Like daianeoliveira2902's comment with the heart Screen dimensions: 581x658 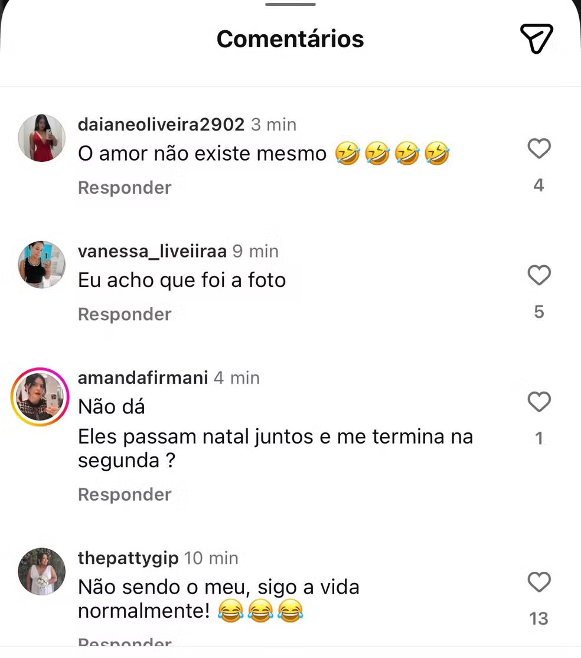[538, 149]
